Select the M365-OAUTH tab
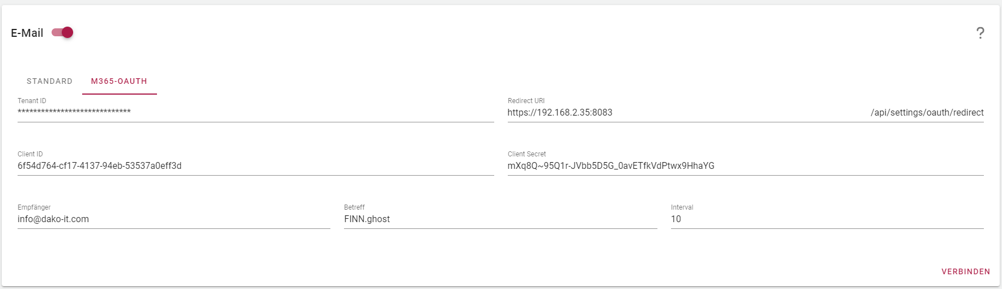The width and height of the screenshot is (1002, 289). [119, 81]
